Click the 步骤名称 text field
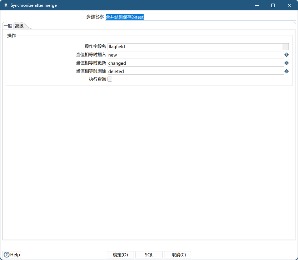Viewport: 298px width, 260px height. point(200,17)
